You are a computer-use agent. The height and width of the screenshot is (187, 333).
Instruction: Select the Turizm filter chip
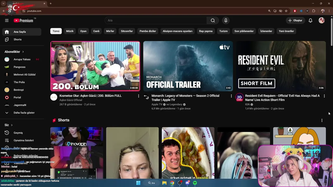coord(223,31)
